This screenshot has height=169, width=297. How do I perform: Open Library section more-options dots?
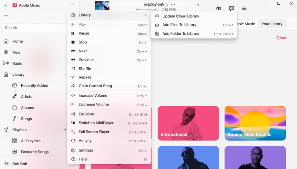click(x=65, y=74)
